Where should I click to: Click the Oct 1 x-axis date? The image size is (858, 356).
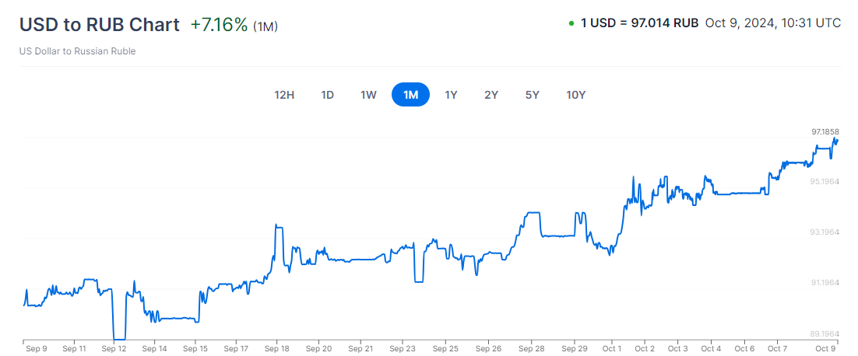(611, 349)
